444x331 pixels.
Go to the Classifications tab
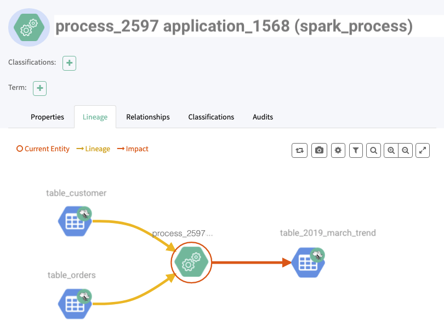coord(211,117)
